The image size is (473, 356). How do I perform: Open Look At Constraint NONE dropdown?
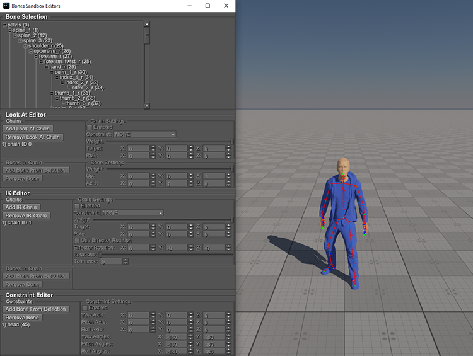[144, 134]
